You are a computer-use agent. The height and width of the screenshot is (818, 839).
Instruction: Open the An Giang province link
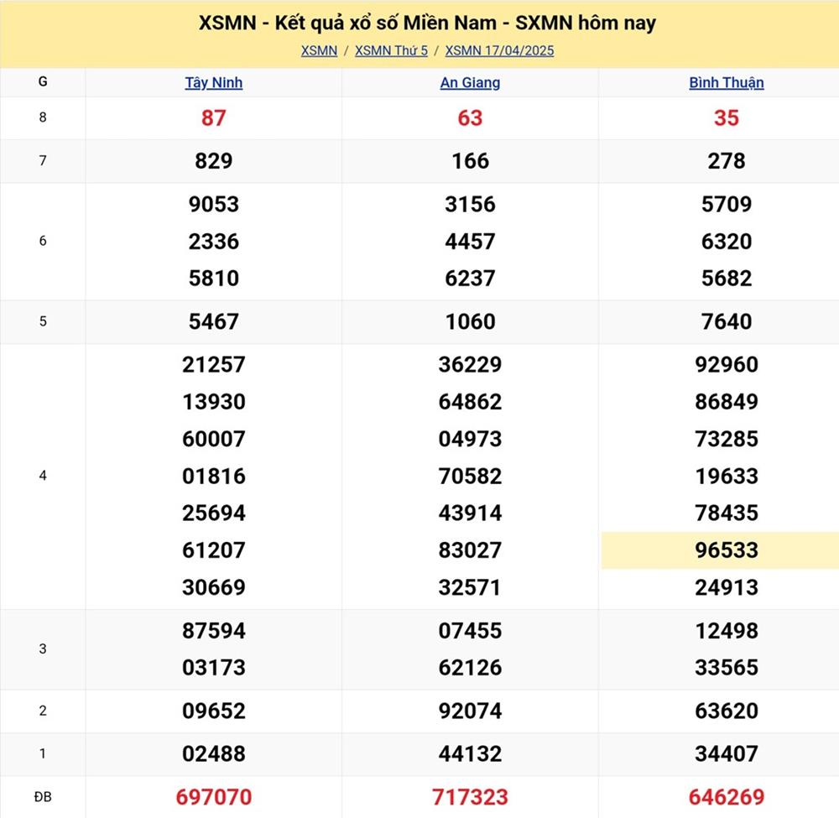tap(470, 82)
